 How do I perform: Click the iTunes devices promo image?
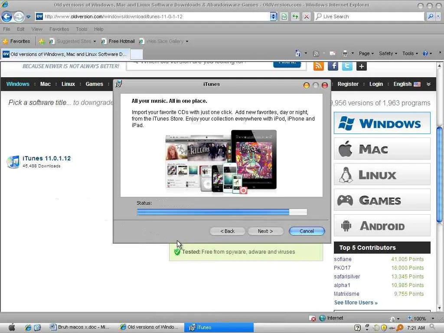[221, 162]
